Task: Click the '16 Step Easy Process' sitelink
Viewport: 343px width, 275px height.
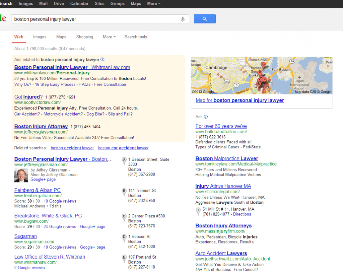Action: point(55,84)
